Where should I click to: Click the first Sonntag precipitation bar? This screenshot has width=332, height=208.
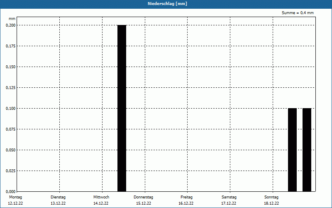293,150
